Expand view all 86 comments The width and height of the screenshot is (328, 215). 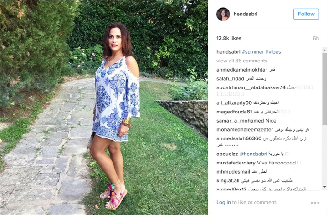pos(242,61)
